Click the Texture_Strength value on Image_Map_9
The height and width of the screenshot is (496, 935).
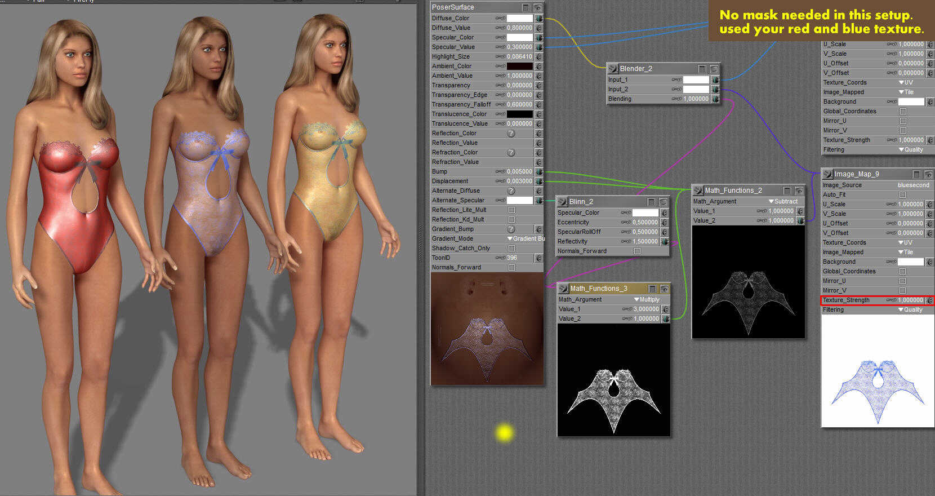[910, 300]
